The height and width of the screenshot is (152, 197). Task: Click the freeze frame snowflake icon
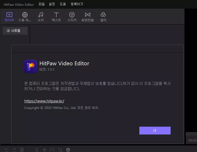point(44,150)
